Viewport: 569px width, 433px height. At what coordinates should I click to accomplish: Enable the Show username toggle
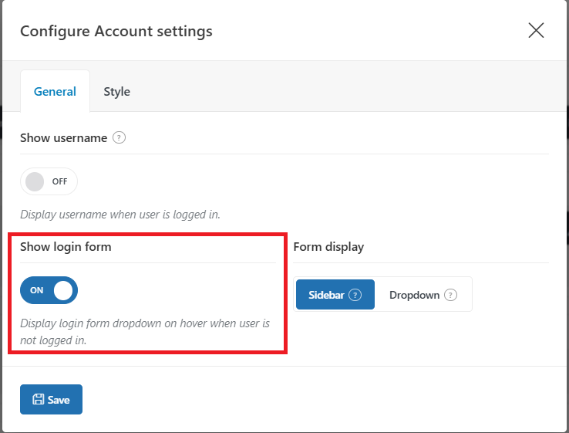click(x=49, y=181)
